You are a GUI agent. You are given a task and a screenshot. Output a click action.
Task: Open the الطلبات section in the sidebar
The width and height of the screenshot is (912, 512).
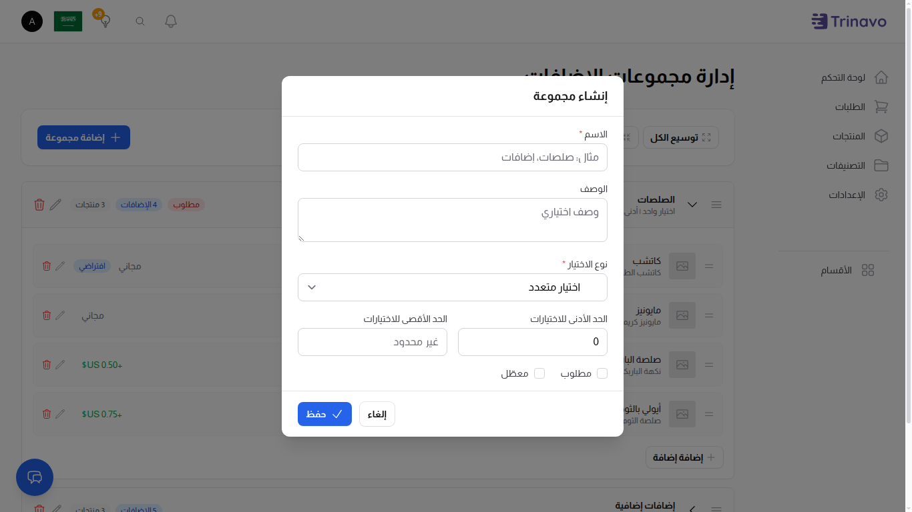881,107
